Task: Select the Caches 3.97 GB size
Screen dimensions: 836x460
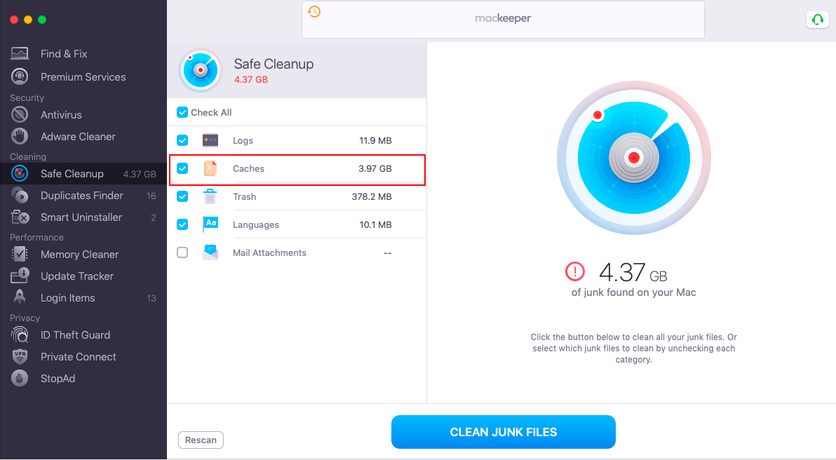Action: pos(375,168)
